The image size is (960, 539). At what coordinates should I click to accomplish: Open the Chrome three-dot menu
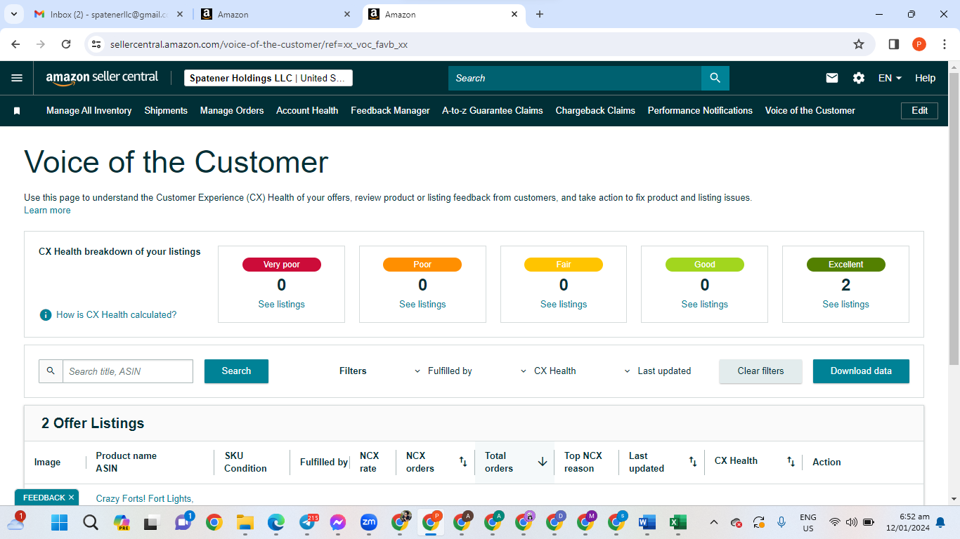pyautogui.click(x=943, y=44)
